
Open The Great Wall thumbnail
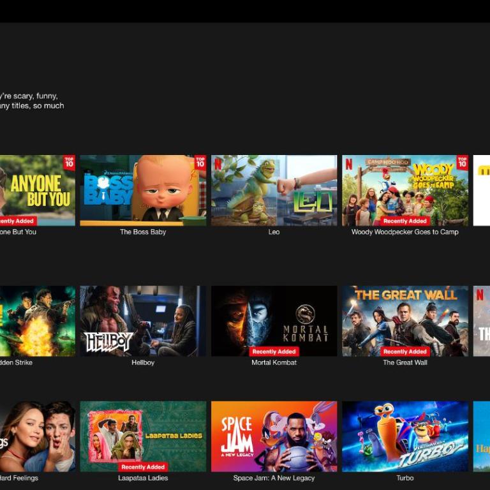click(x=405, y=321)
